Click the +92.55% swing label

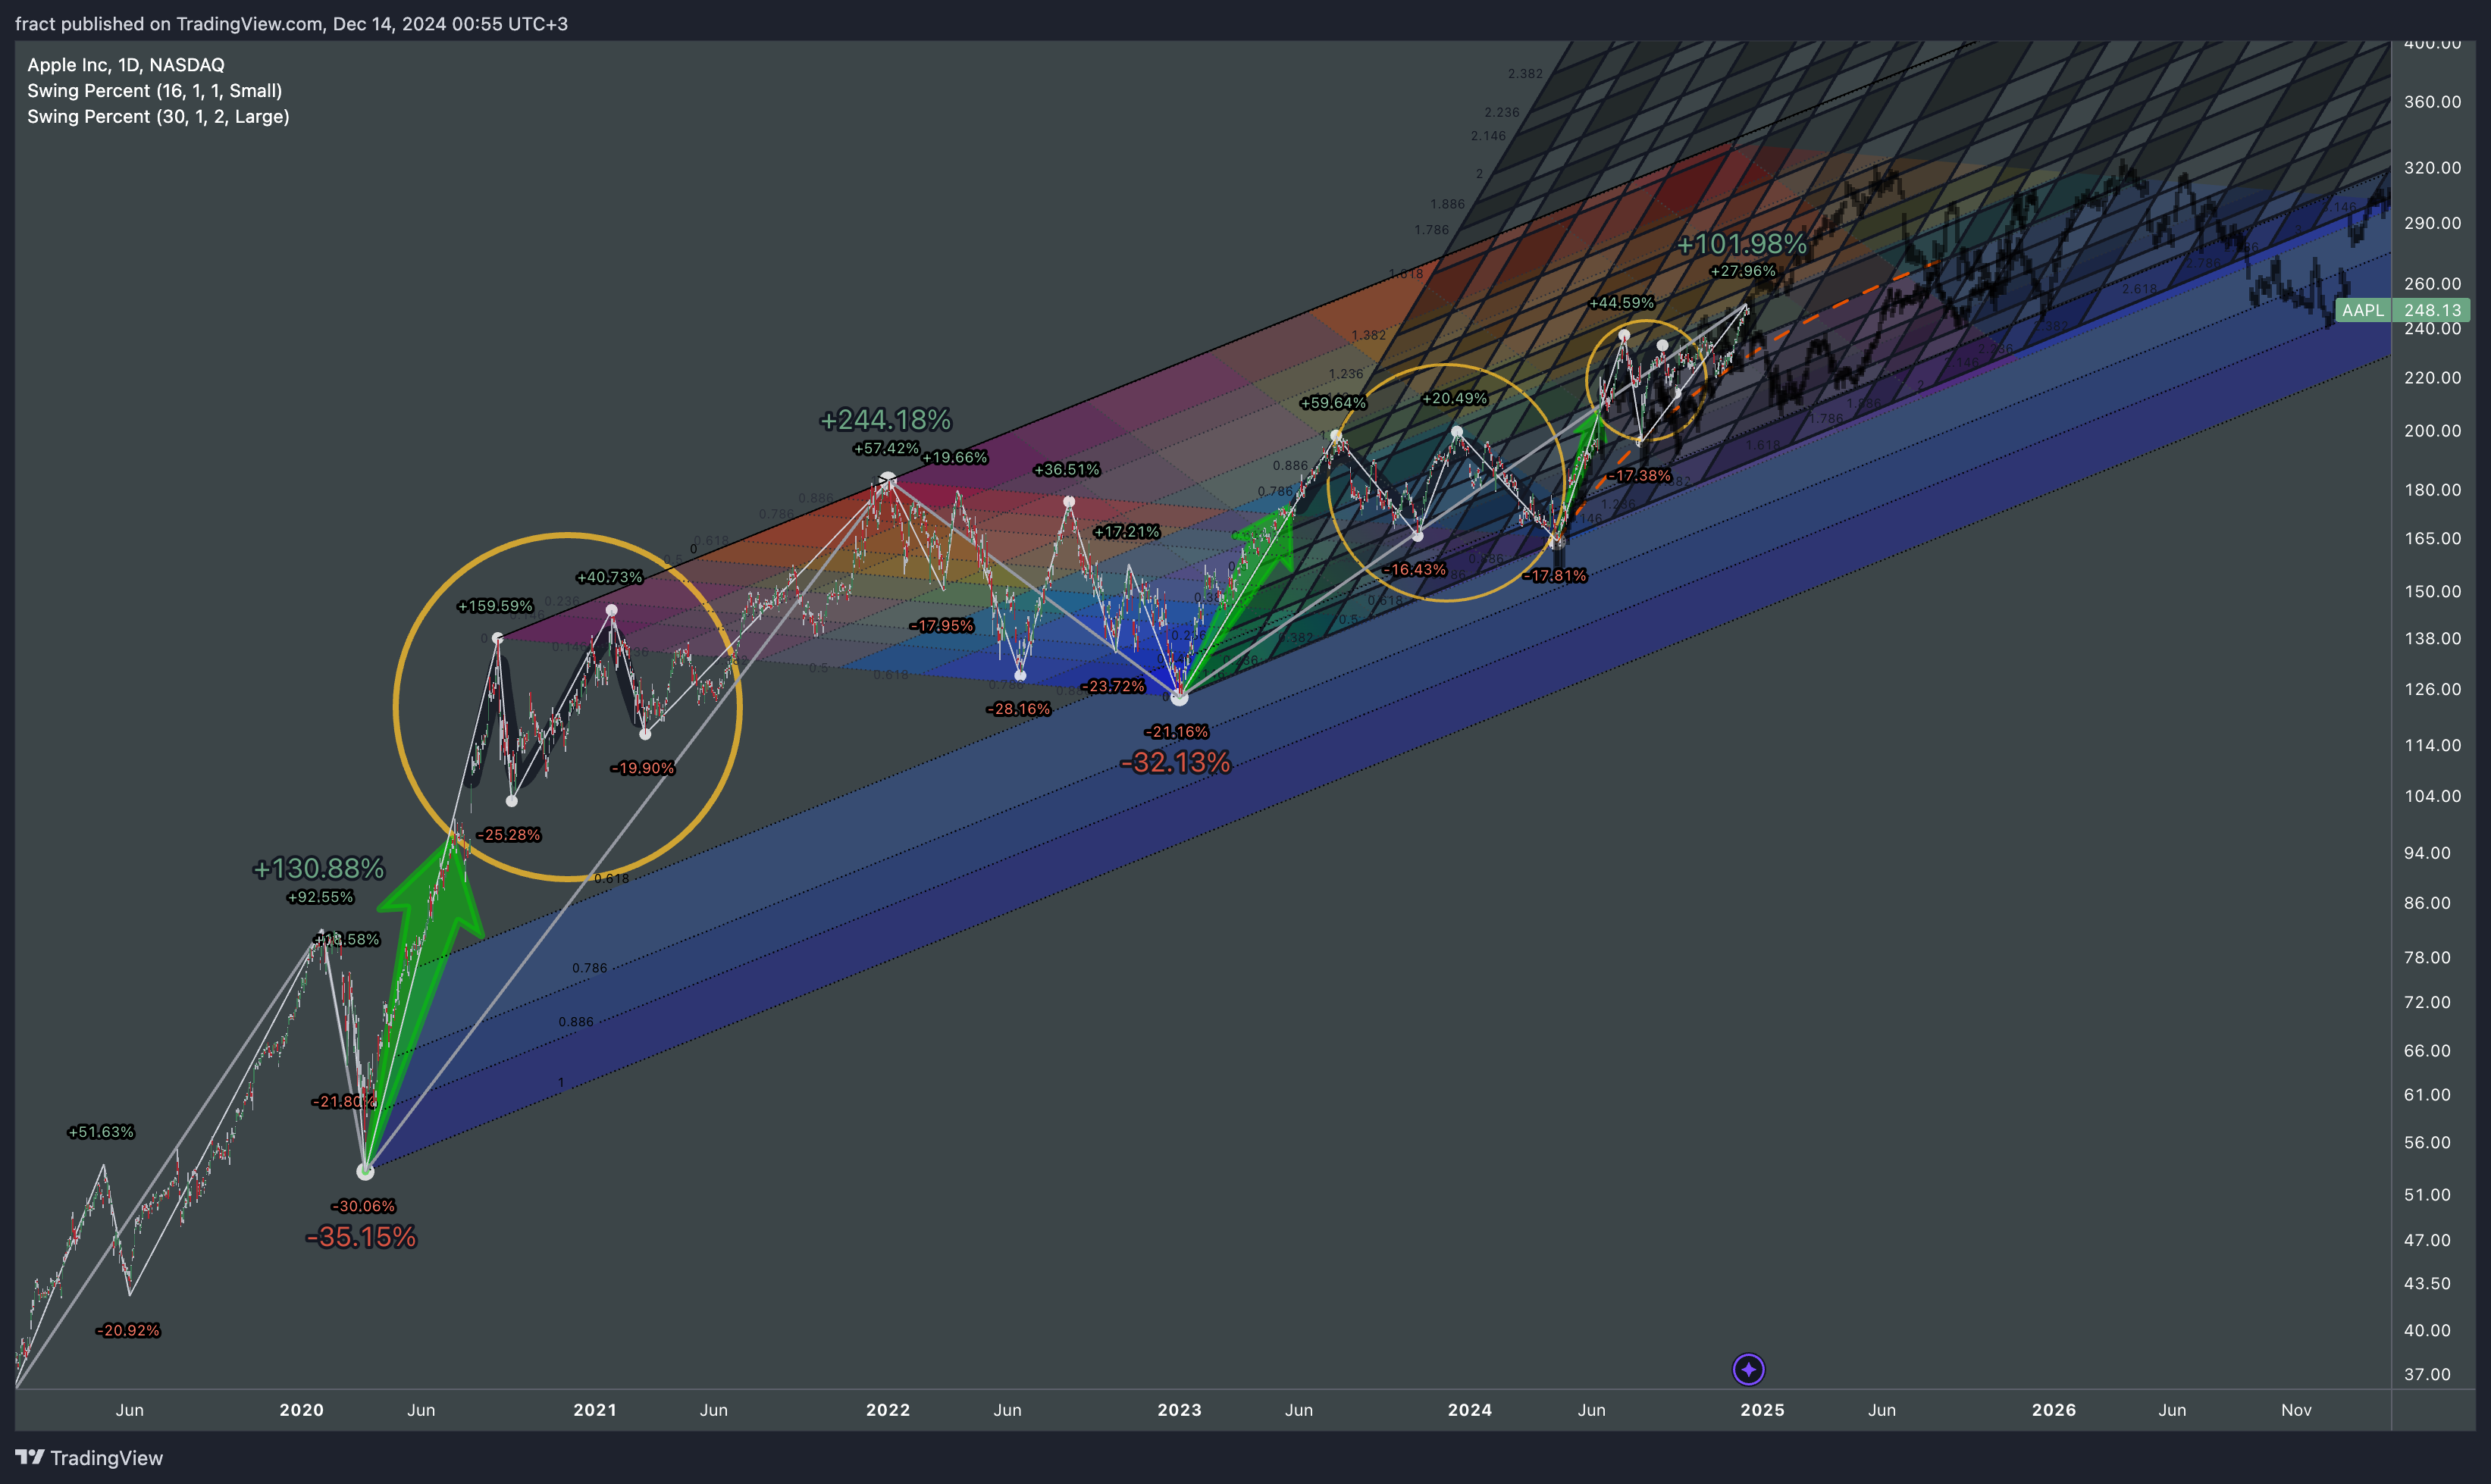coord(320,897)
